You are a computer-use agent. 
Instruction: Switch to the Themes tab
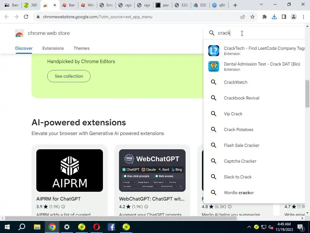(81, 48)
